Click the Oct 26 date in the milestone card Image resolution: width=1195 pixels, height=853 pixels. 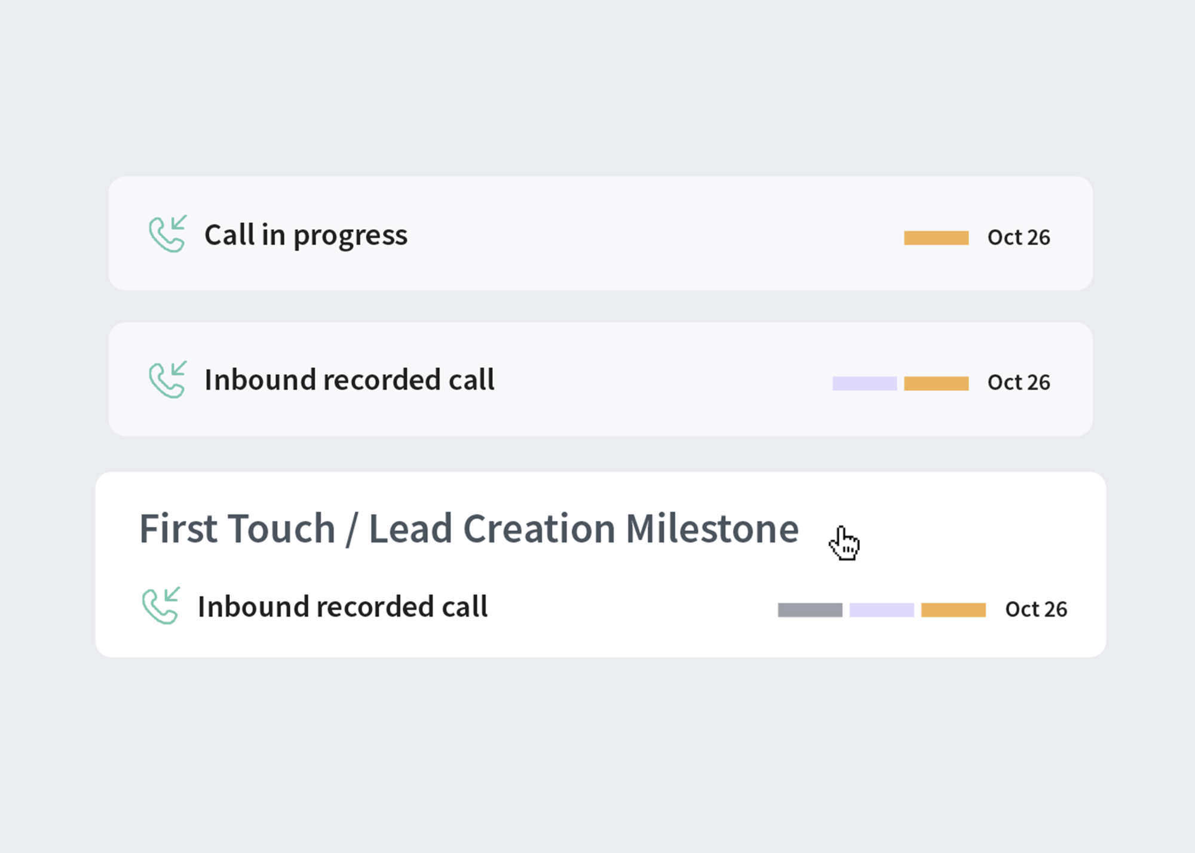tap(1035, 609)
